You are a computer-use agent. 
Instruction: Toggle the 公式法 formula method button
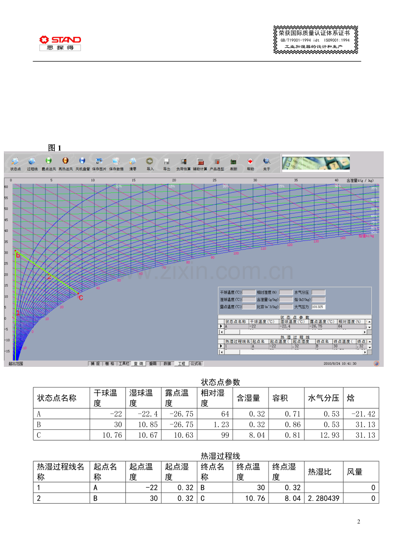(196, 363)
